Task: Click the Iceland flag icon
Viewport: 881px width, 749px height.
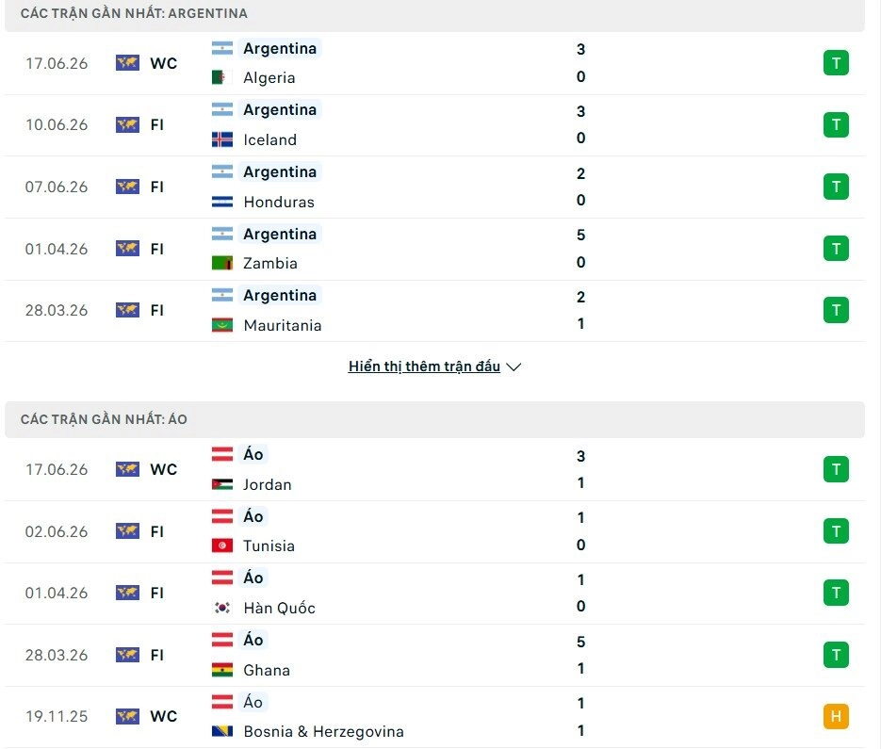Action: click(222, 139)
